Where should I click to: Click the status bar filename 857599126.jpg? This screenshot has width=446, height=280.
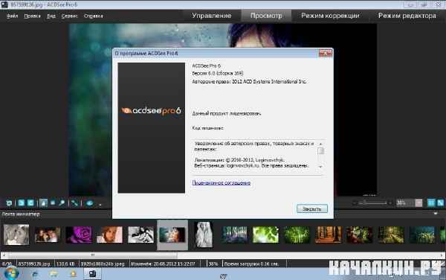pos(34,264)
